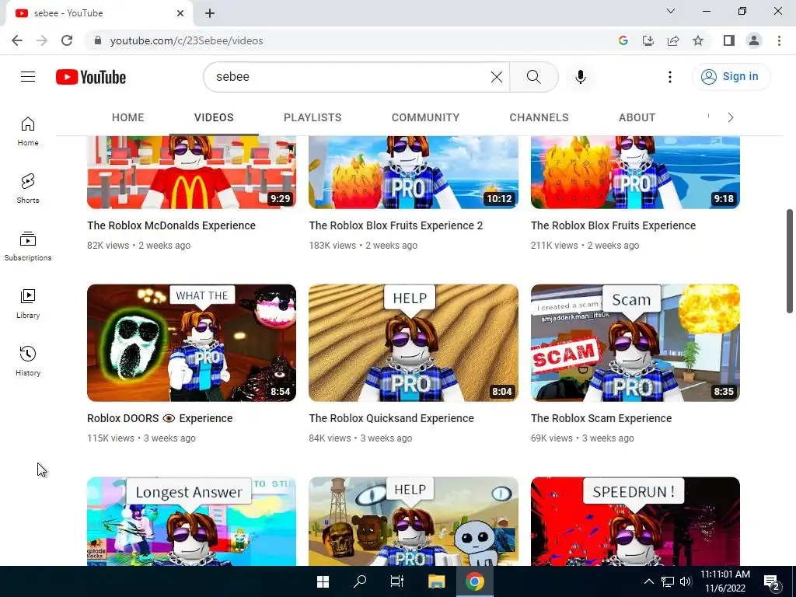Click the Google icon in address bar
Viewport: 796px width, 597px height.
click(623, 40)
